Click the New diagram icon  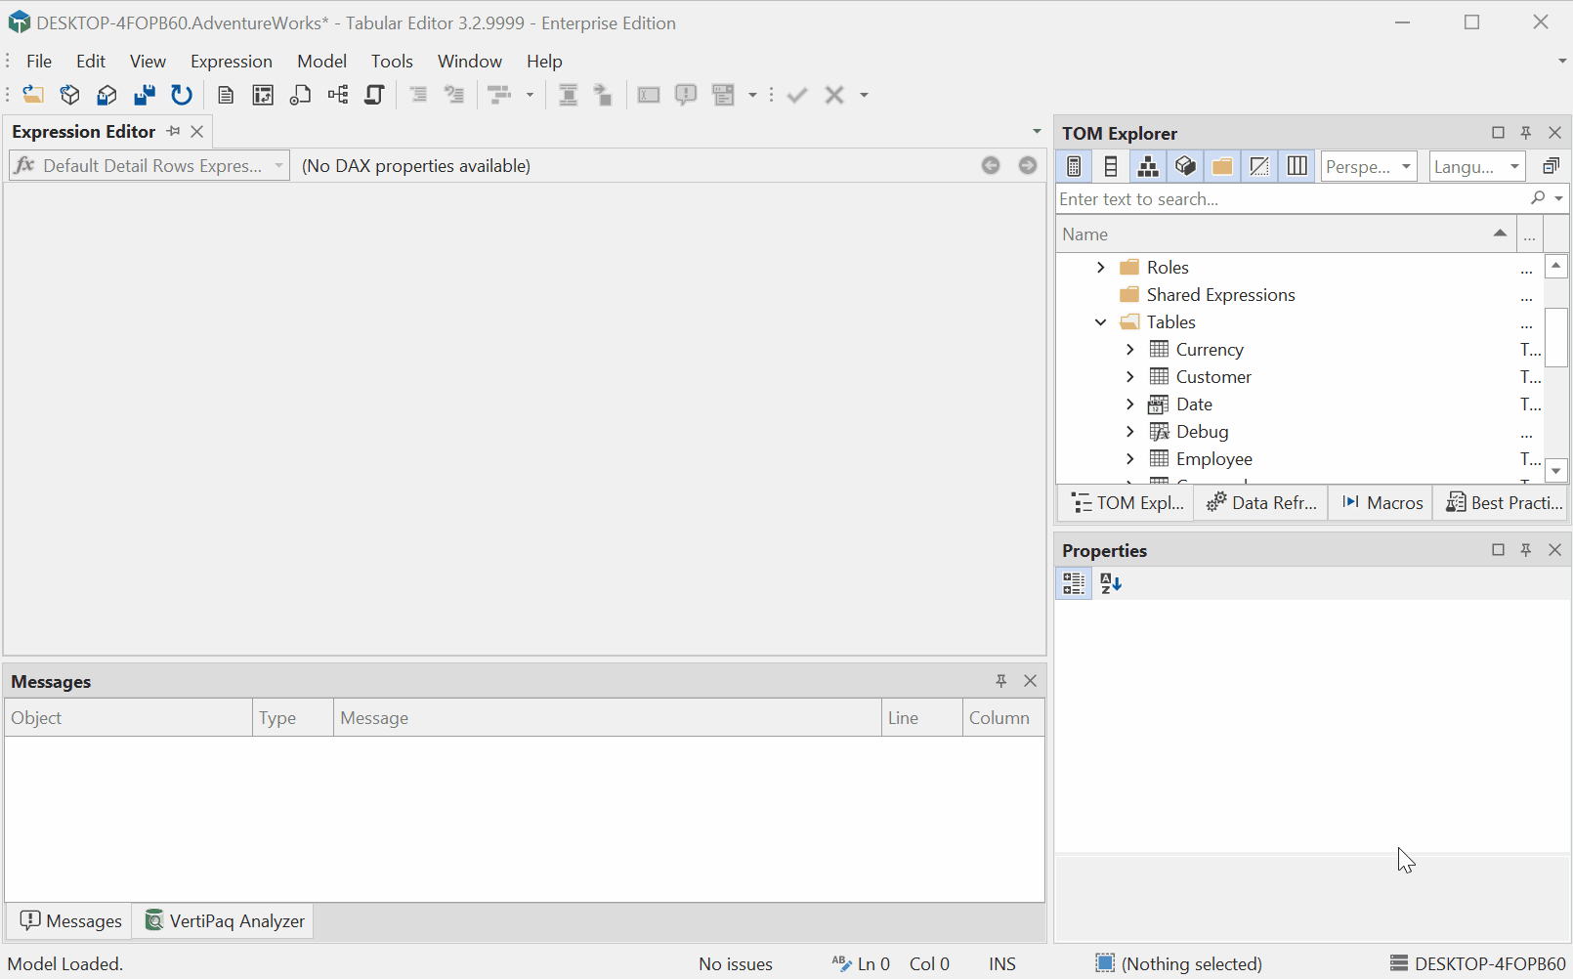click(337, 95)
